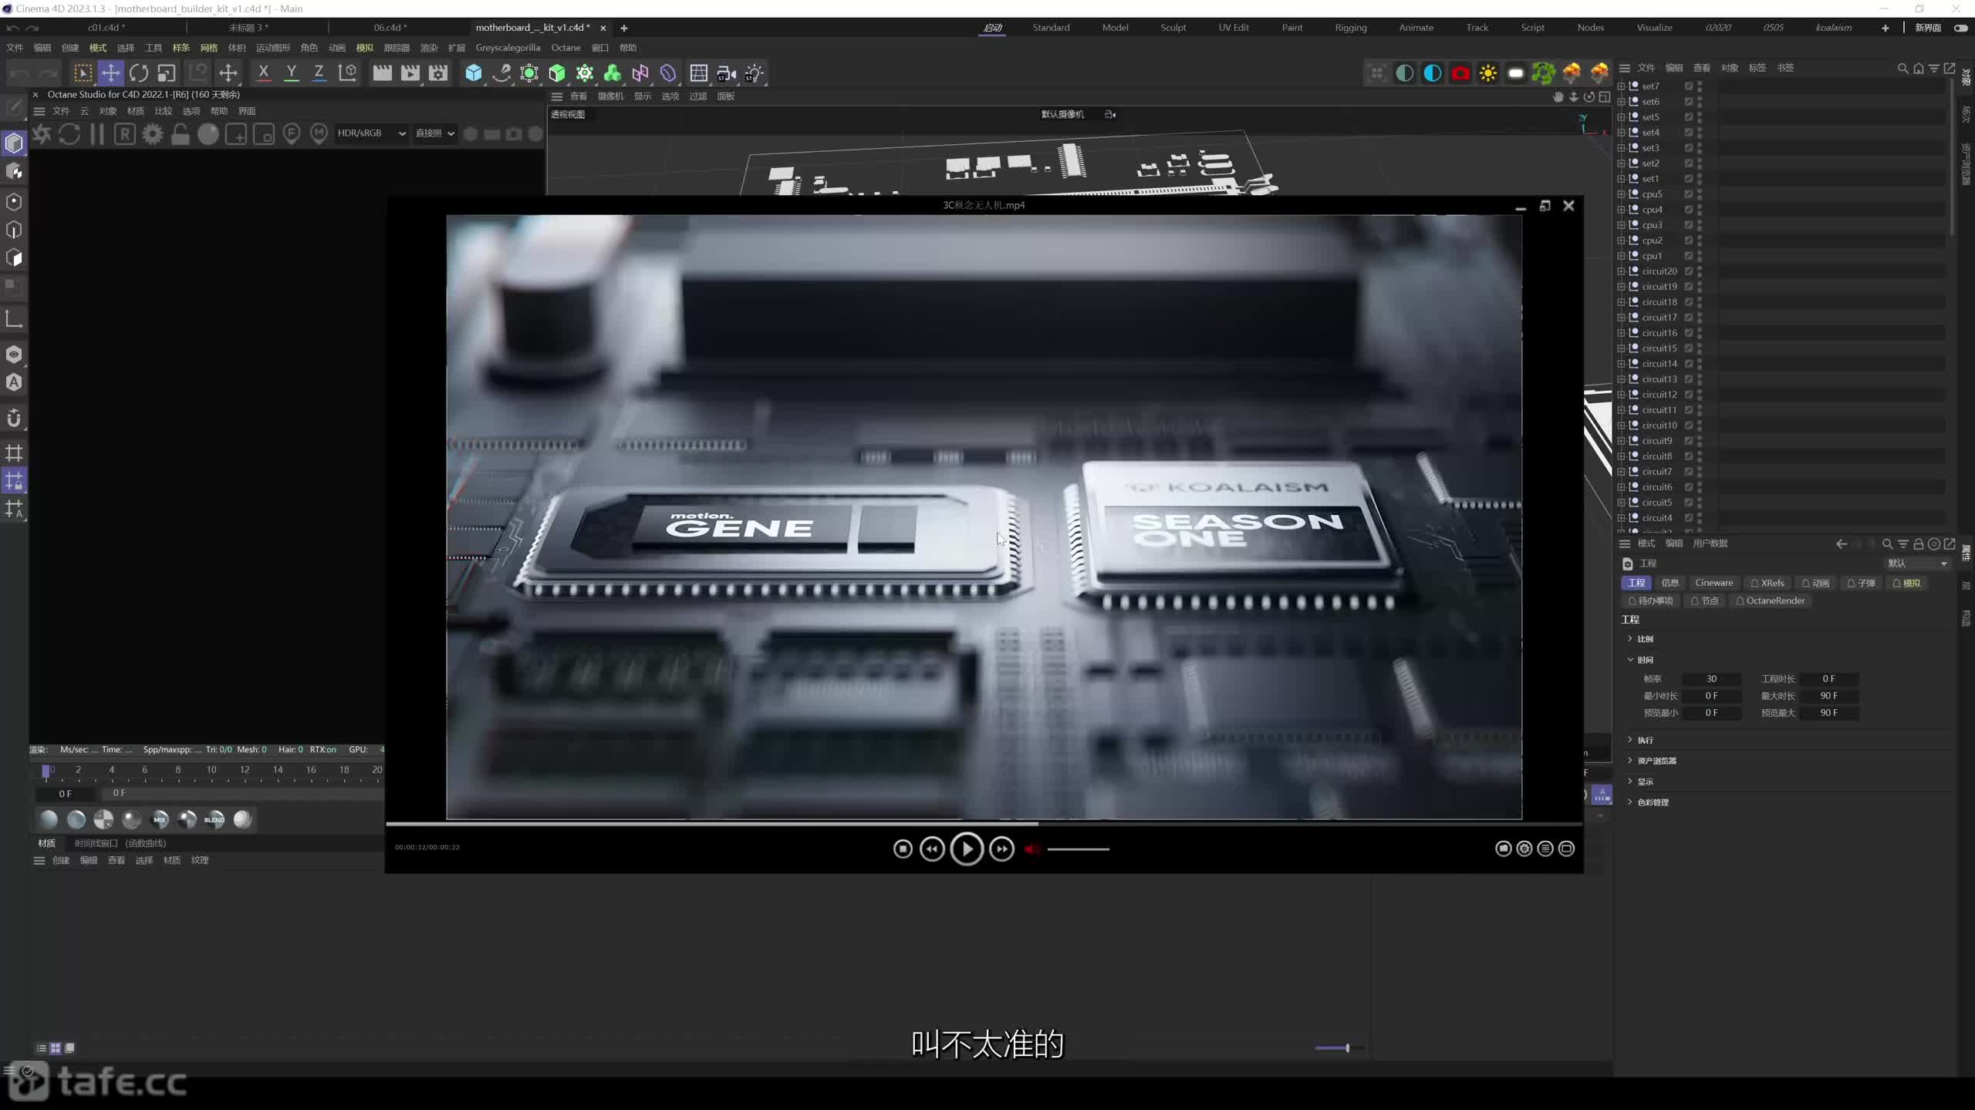
Task: Open the OctaneRender attribute tab
Action: pyautogui.click(x=1770, y=600)
